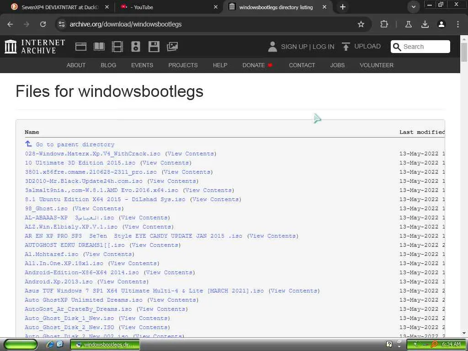Viewport: 468px width, 351px height.
Task: Click the SIGN UP | LOG IN link
Action: pyautogui.click(x=308, y=47)
